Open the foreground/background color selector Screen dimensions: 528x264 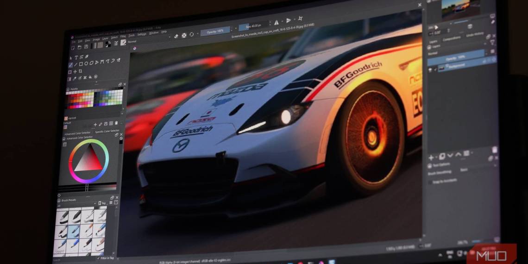108,44
